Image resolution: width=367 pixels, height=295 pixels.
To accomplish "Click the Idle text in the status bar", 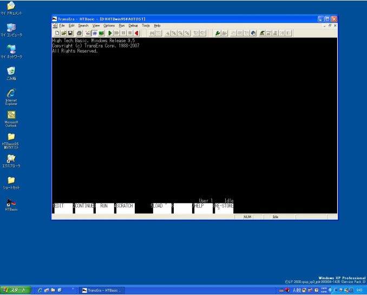I will click(x=276, y=217).
